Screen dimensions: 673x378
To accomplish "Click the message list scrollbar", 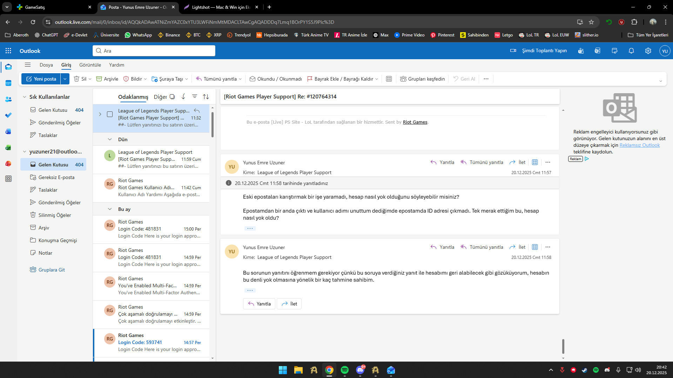I will (x=213, y=125).
